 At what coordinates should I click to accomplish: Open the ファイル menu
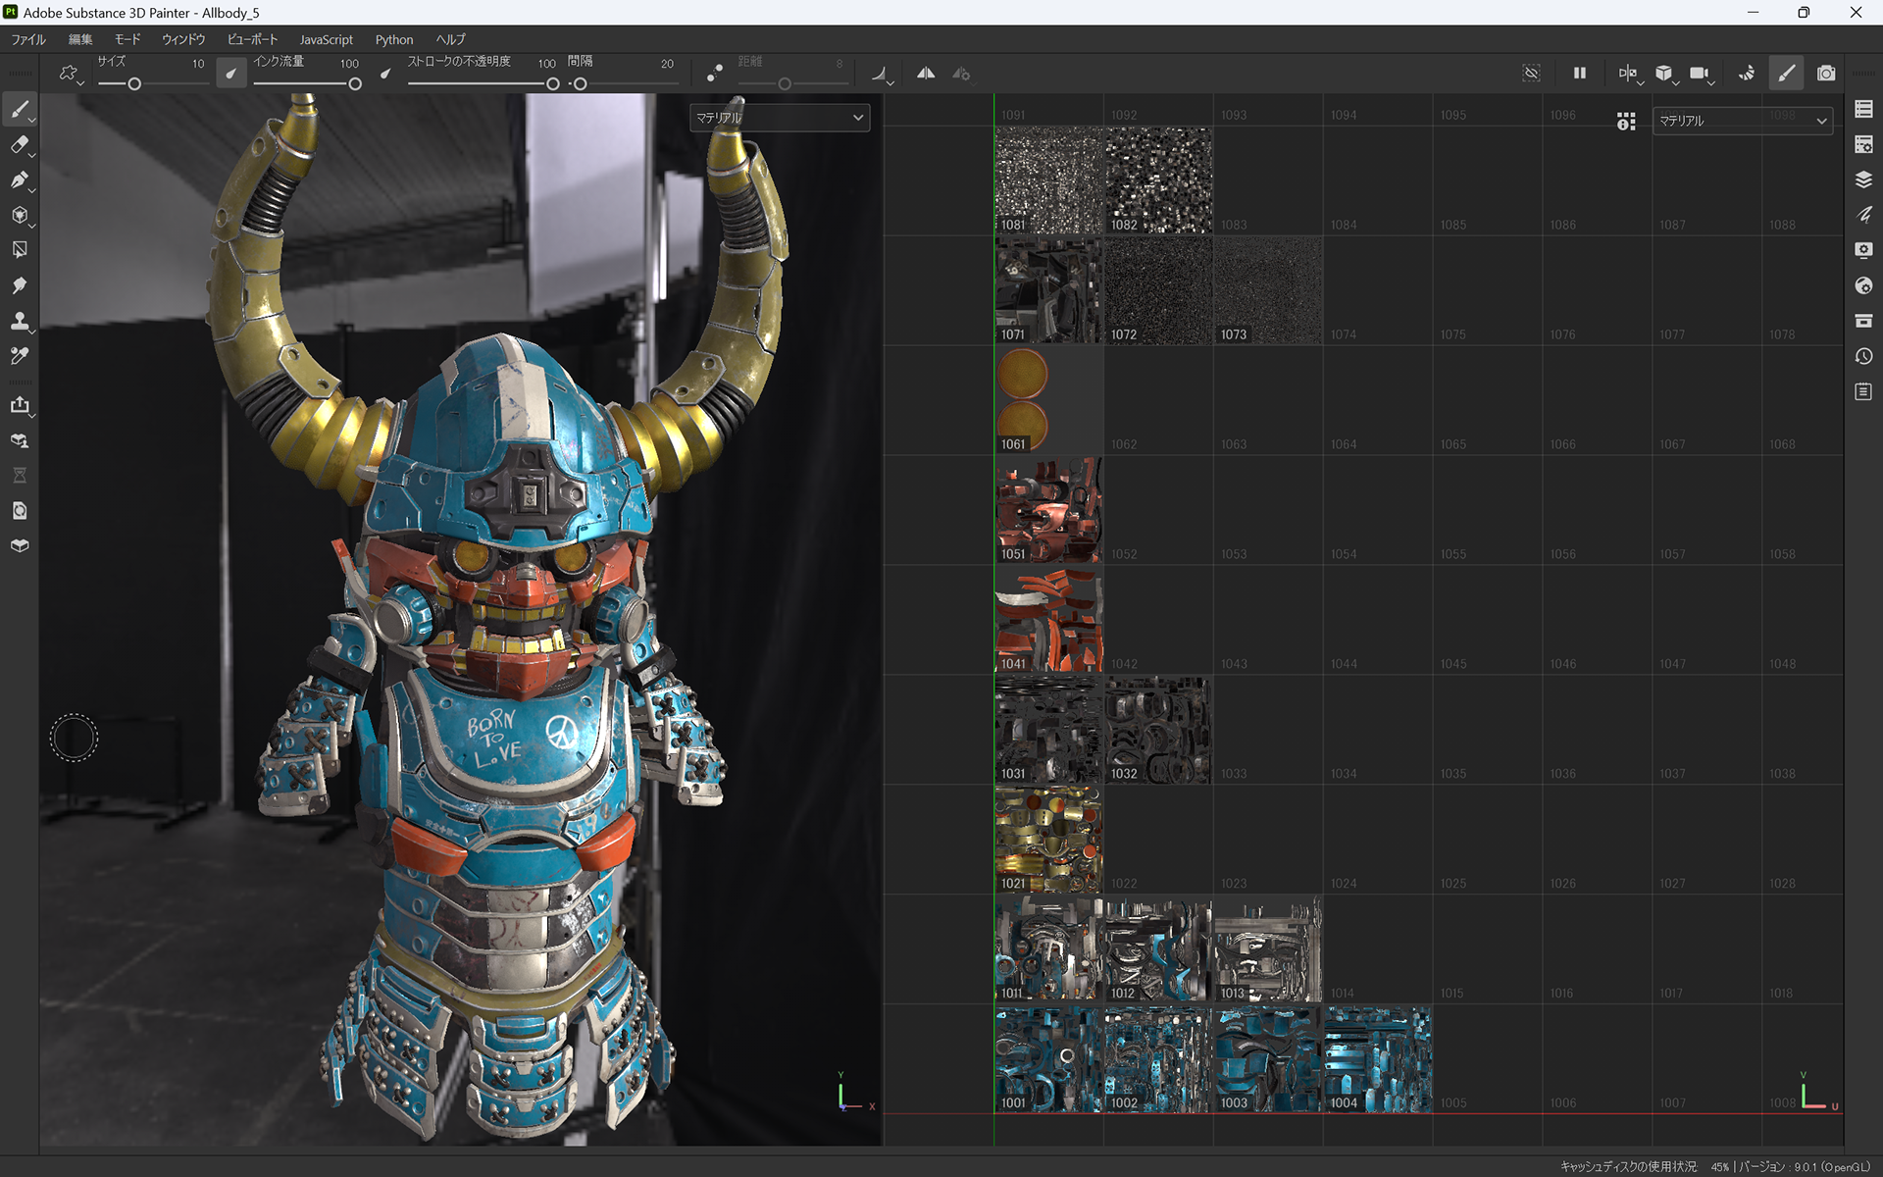(28, 39)
